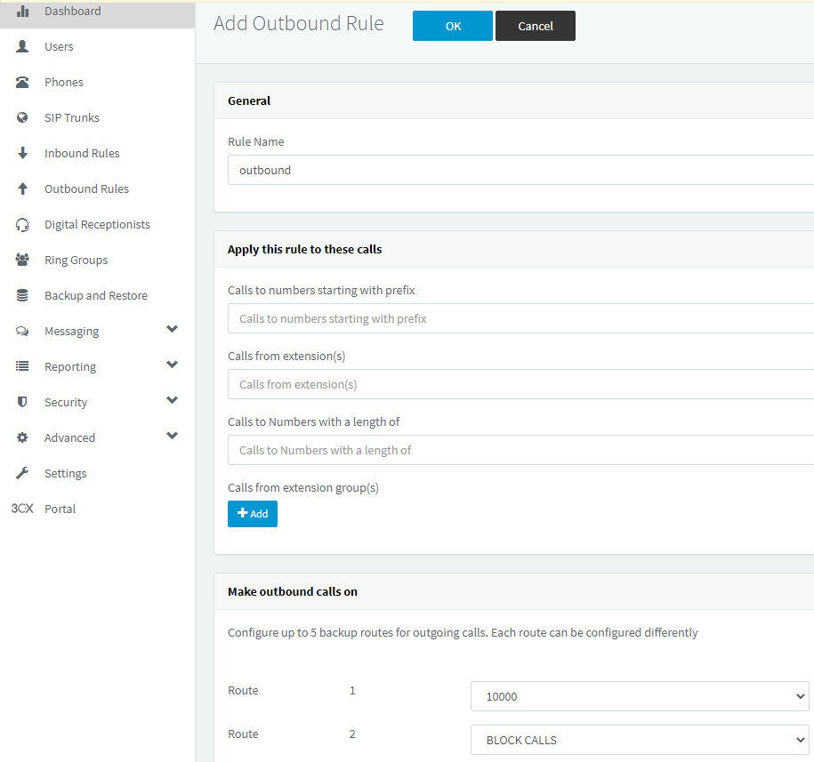Go to Digital Receptionists

97,225
